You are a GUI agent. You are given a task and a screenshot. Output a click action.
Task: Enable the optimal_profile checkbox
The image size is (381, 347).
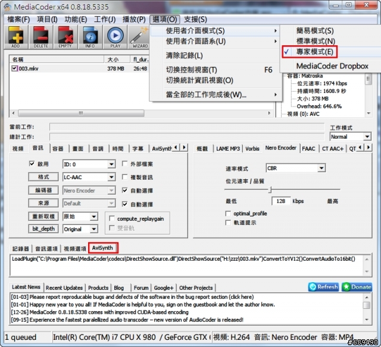(228, 214)
